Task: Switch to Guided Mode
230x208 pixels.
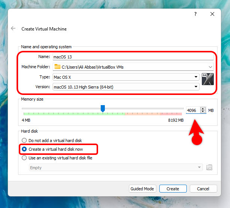Action: pyautogui.click(x=142, y=189)
